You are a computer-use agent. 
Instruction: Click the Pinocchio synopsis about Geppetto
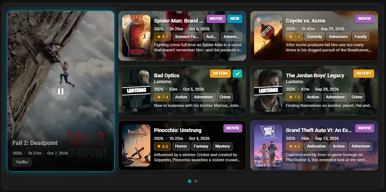tap(197, 157)
